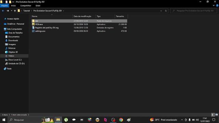This screenshot has height=123, width=219.
Task: Open customize quick access toolbar dropdown
Action: click(x=13, y=2)
